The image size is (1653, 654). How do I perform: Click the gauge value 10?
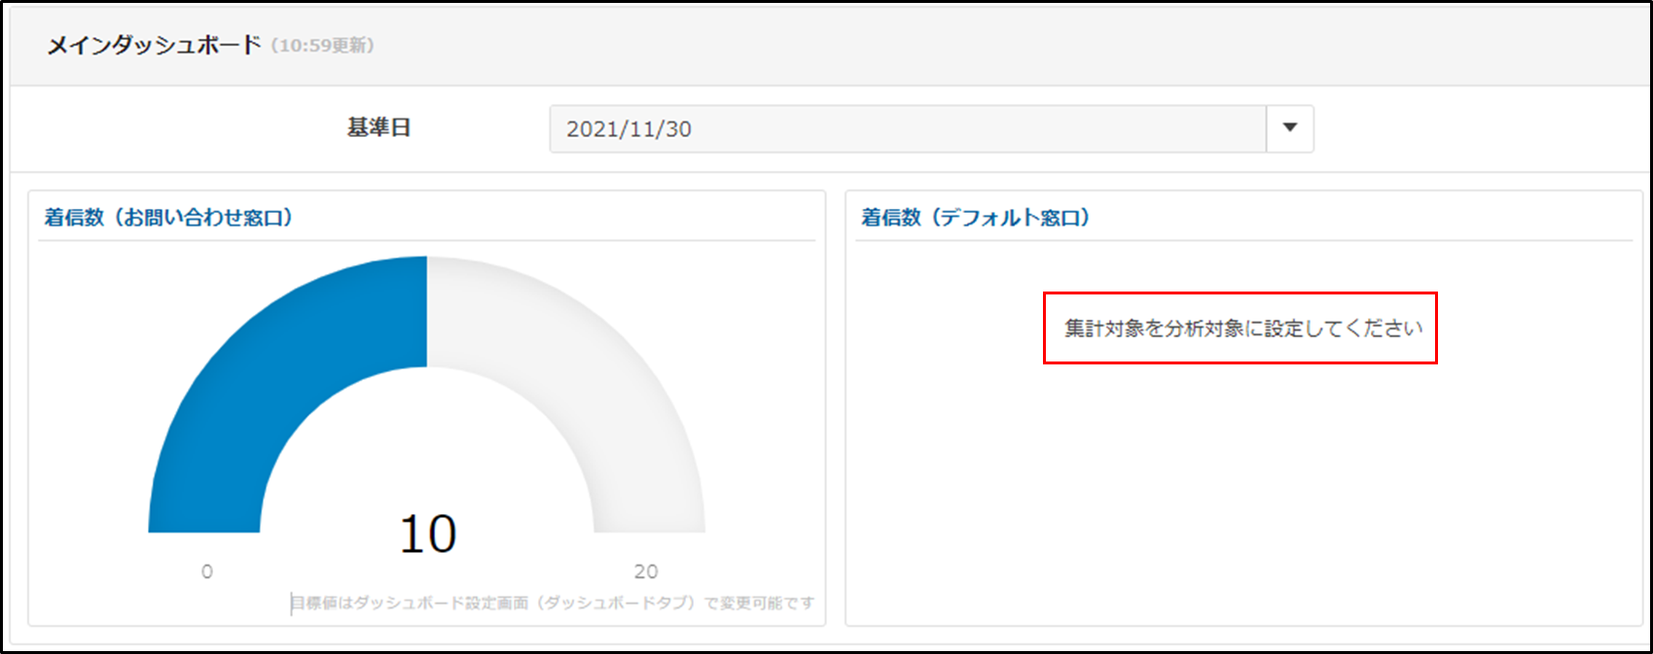coord(427,534)
